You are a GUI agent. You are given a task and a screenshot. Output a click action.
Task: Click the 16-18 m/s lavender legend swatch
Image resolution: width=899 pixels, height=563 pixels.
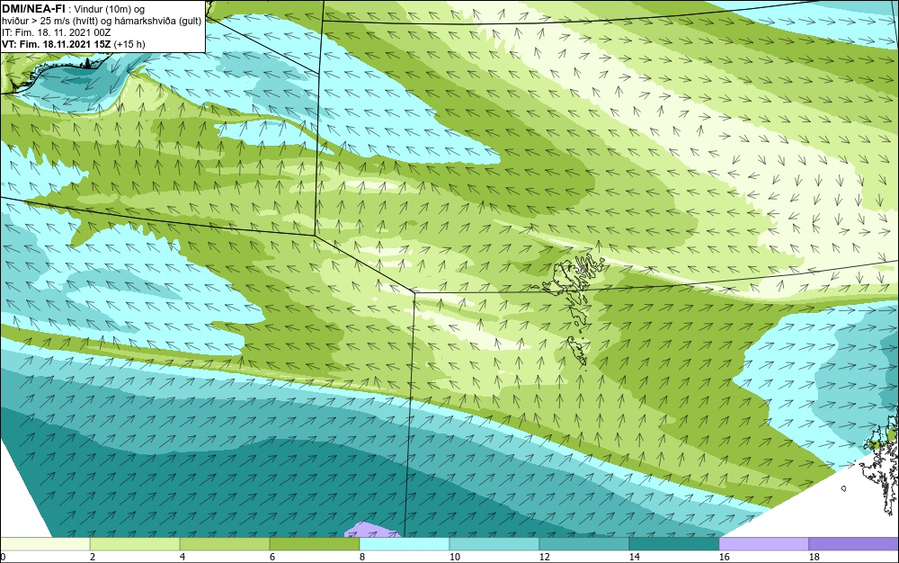click(763, 543)
